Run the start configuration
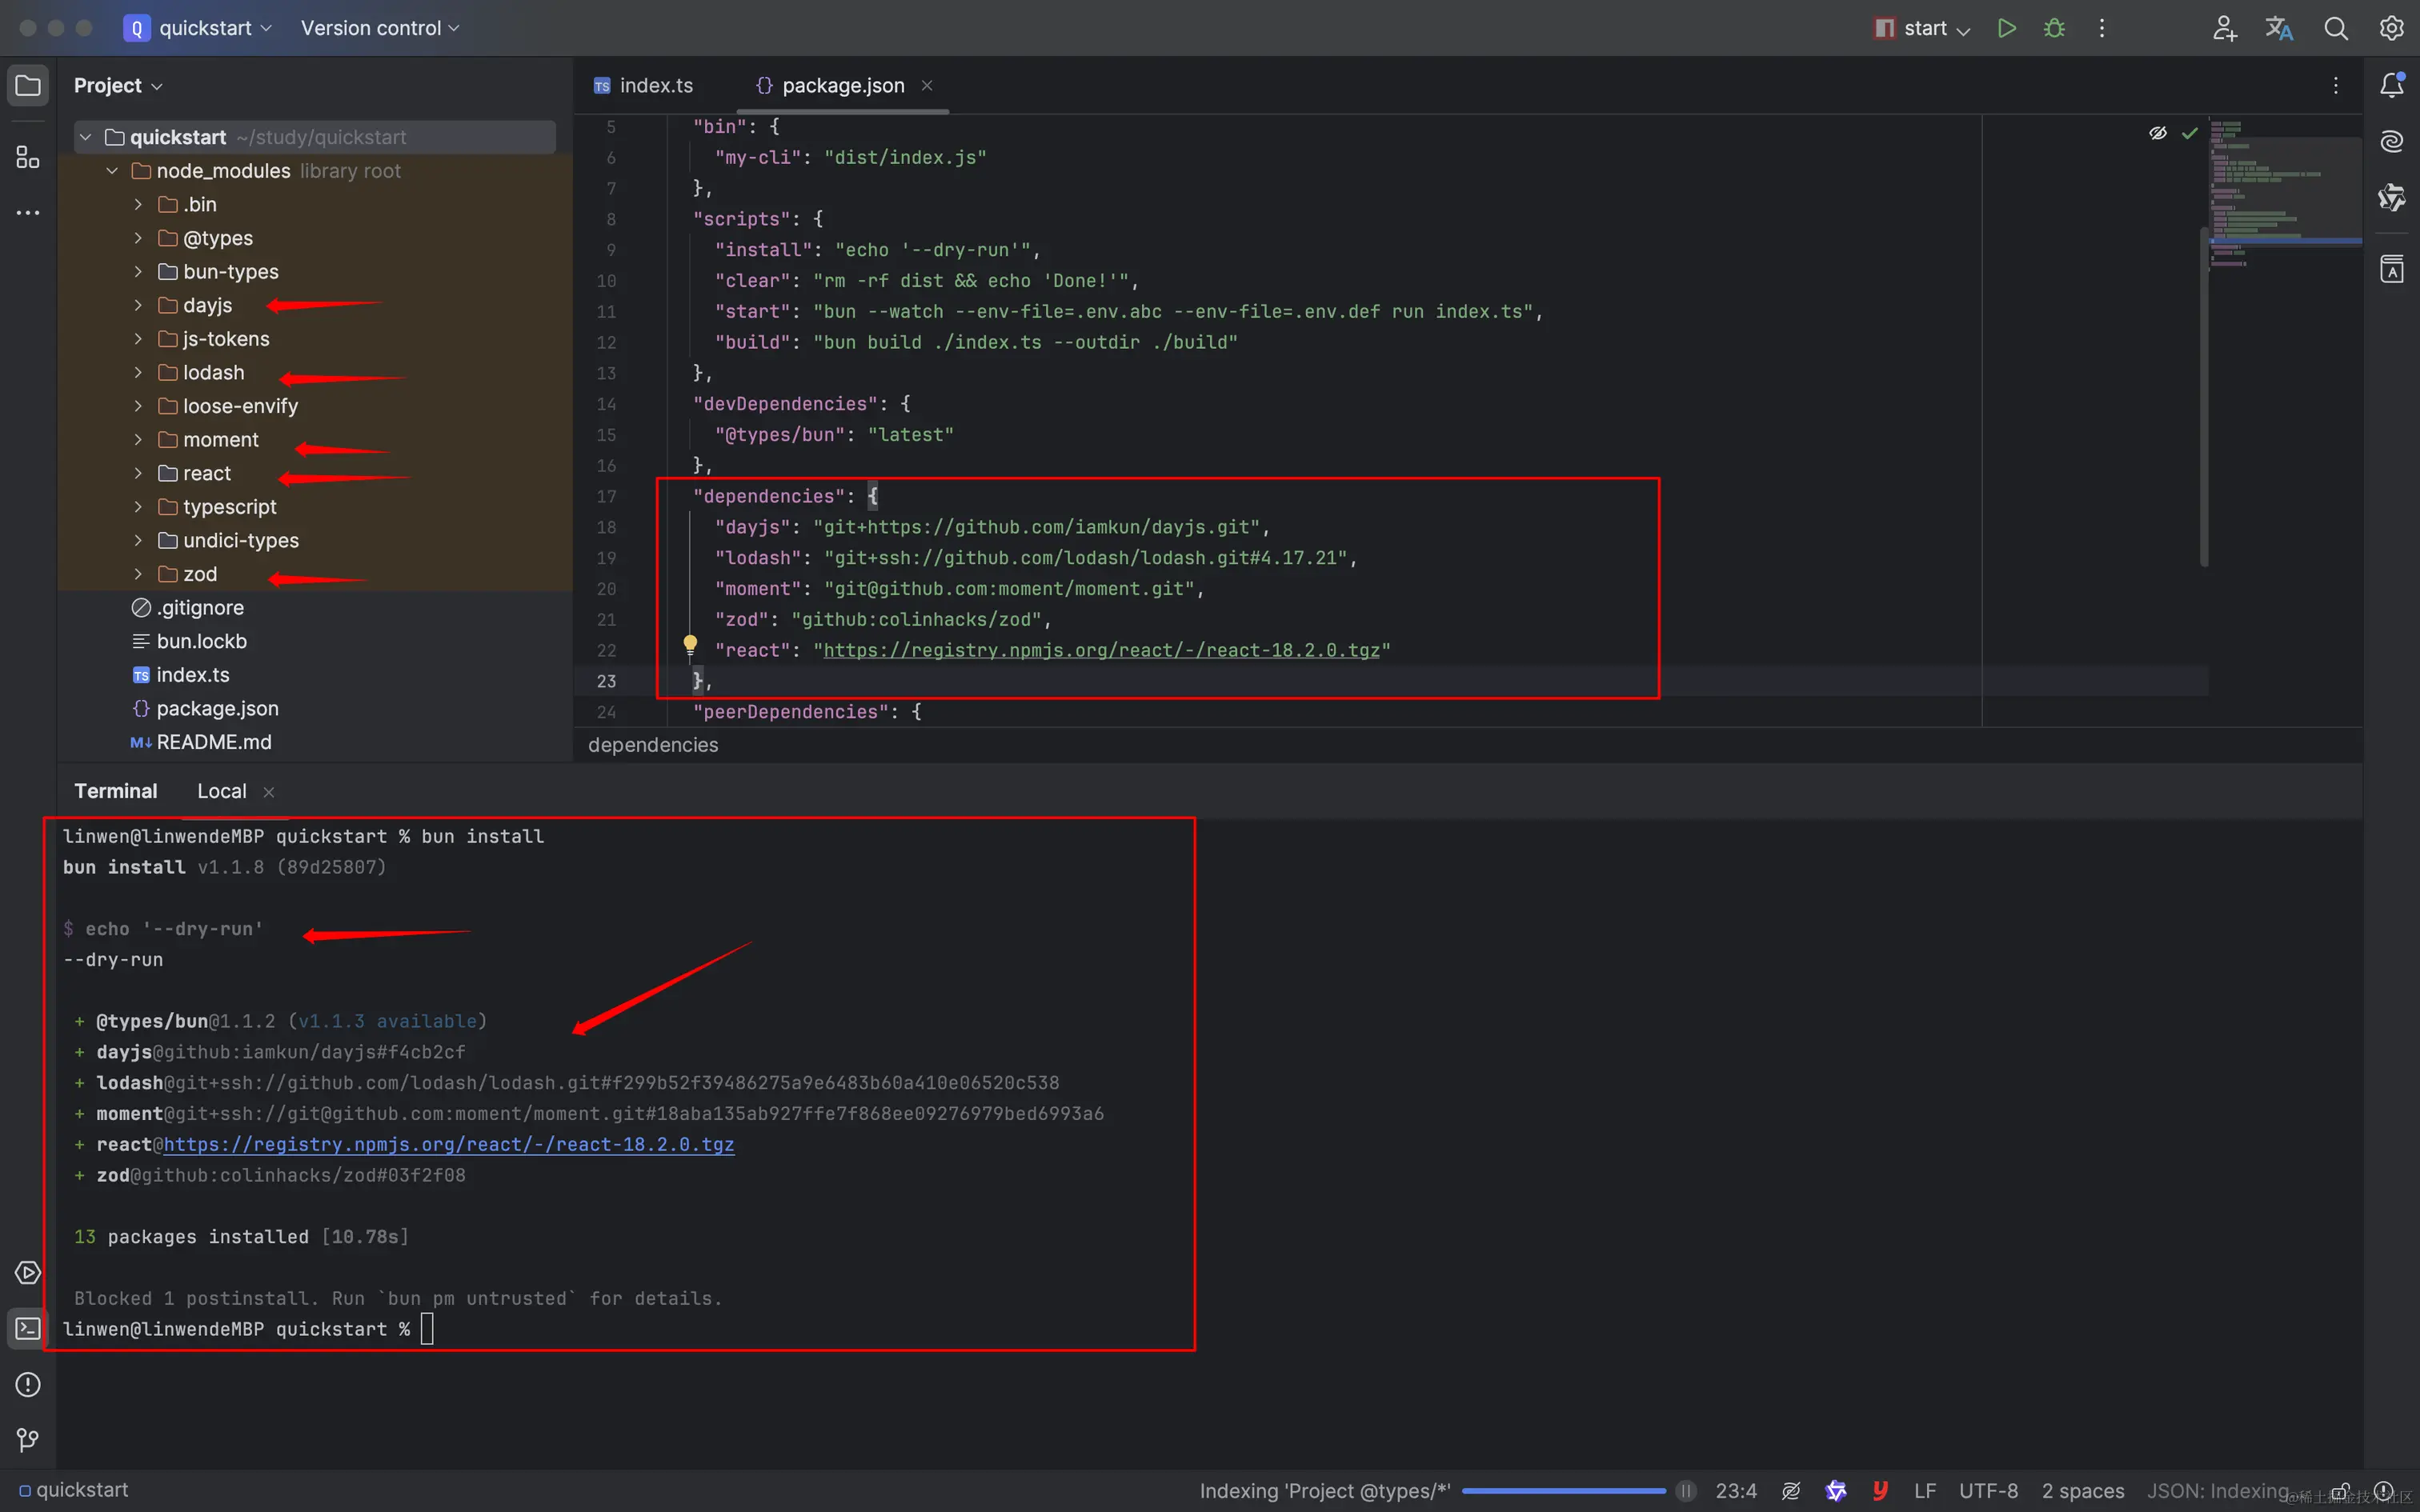2420x1512 pixels. point(2006,28)
